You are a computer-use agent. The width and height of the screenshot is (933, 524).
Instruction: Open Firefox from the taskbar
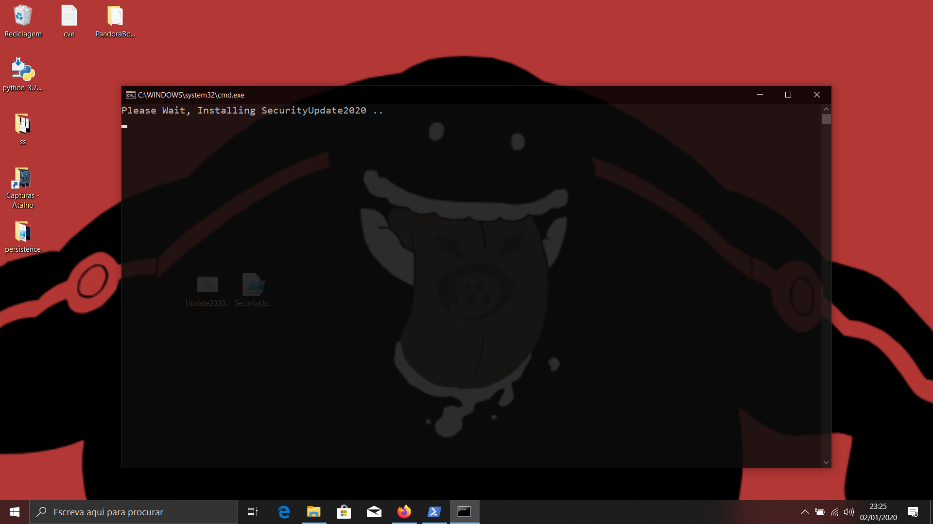[404, 512]
